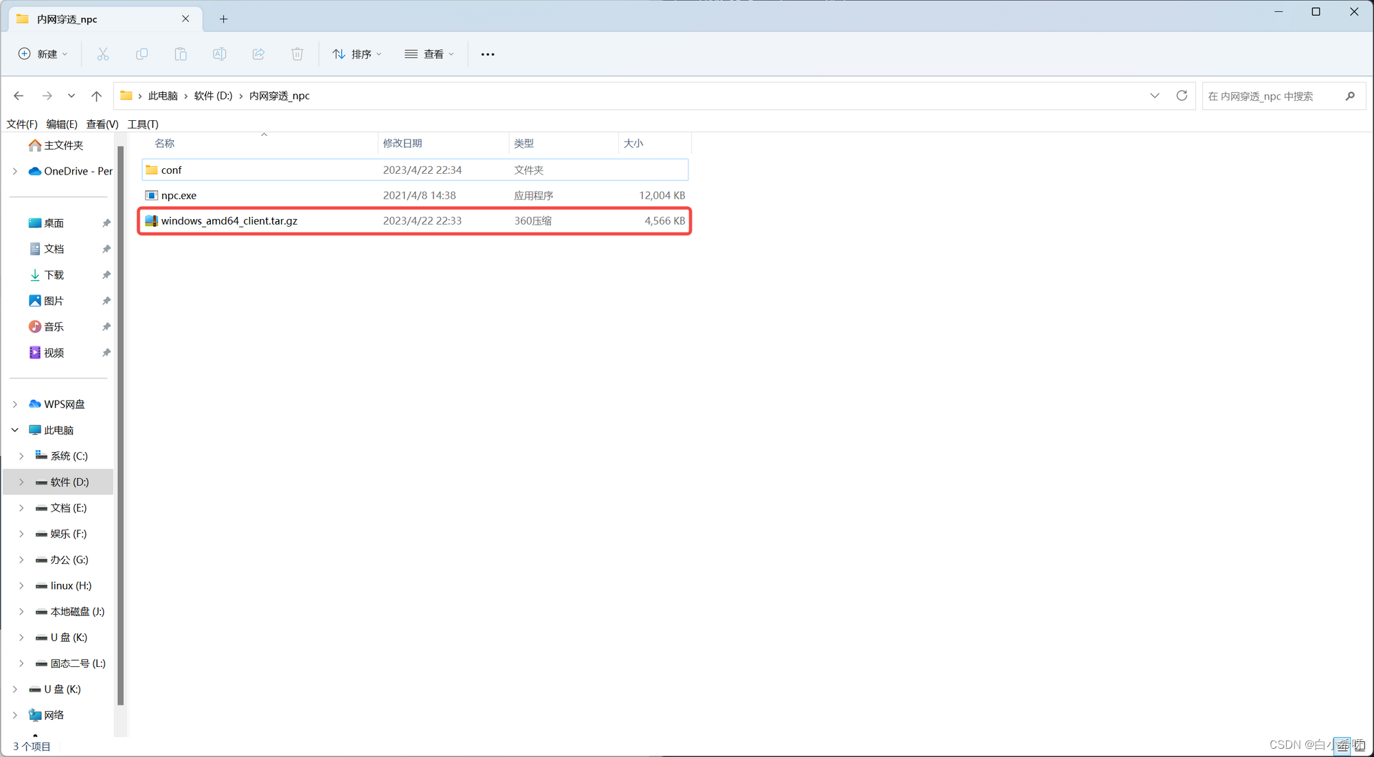This screenshot has width=1374, height=757.
Task: Click the Rename icon in toolbar
Action: 219,54
